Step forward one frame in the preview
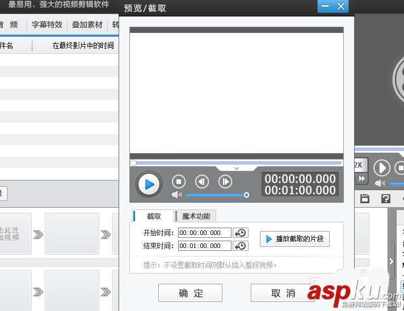 [x=225, y=182]
